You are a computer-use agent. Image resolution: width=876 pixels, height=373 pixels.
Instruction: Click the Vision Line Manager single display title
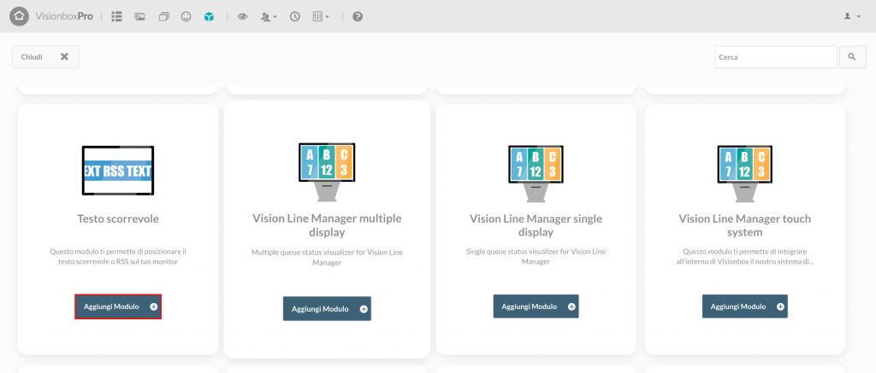[x=536, y=225]
